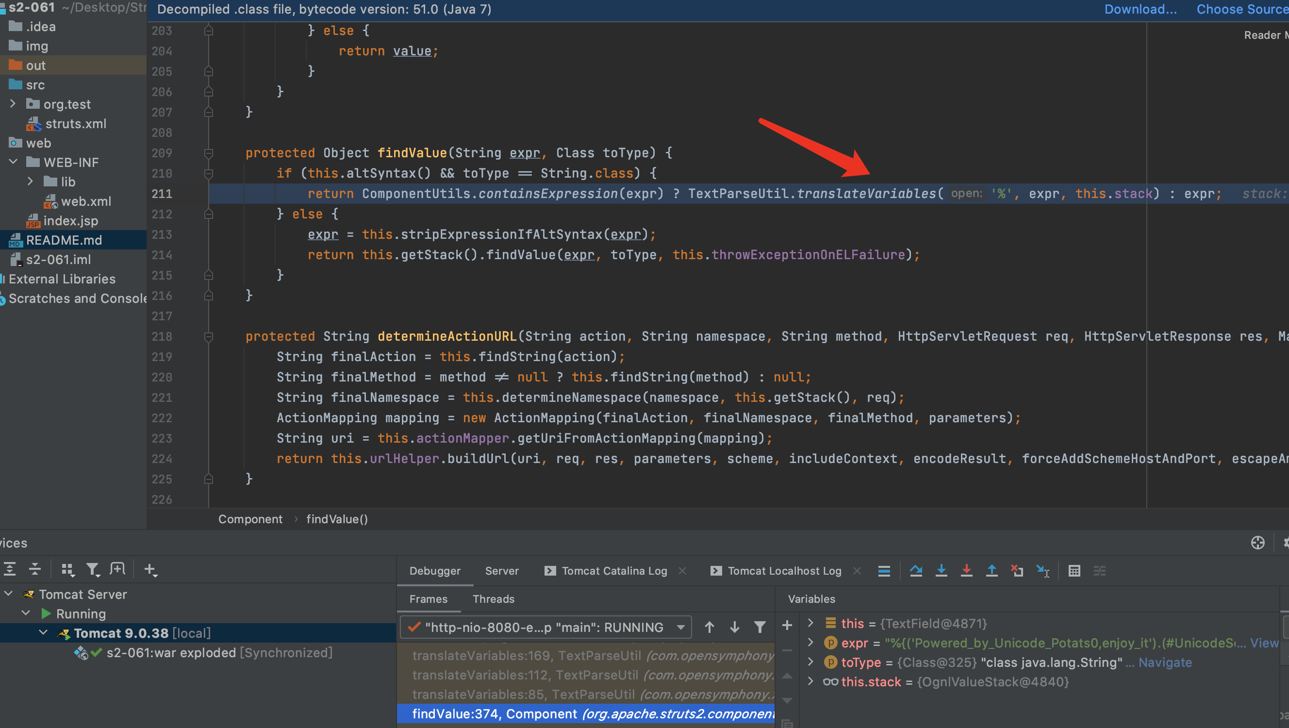Select the out folder
This screenshot has height=728, width=1289.
[x=35, y=65]
